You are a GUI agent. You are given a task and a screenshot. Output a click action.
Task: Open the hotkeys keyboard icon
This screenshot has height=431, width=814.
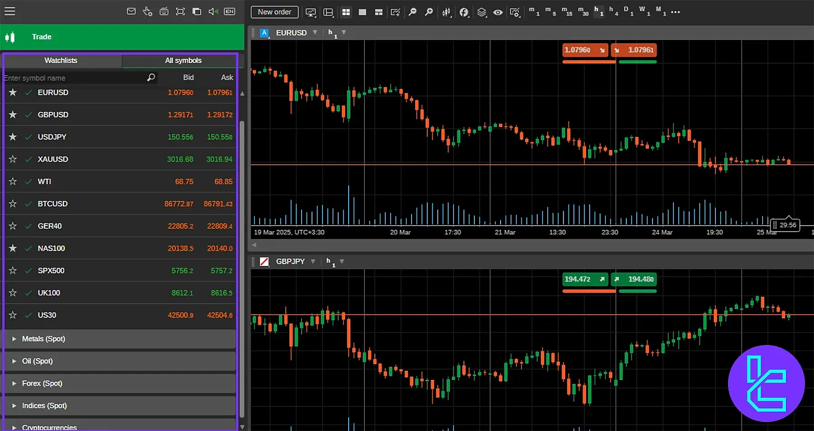[x=164, y=11]
